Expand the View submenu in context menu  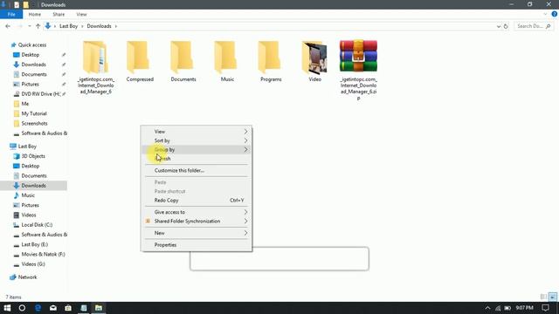(x=197, y=132)
